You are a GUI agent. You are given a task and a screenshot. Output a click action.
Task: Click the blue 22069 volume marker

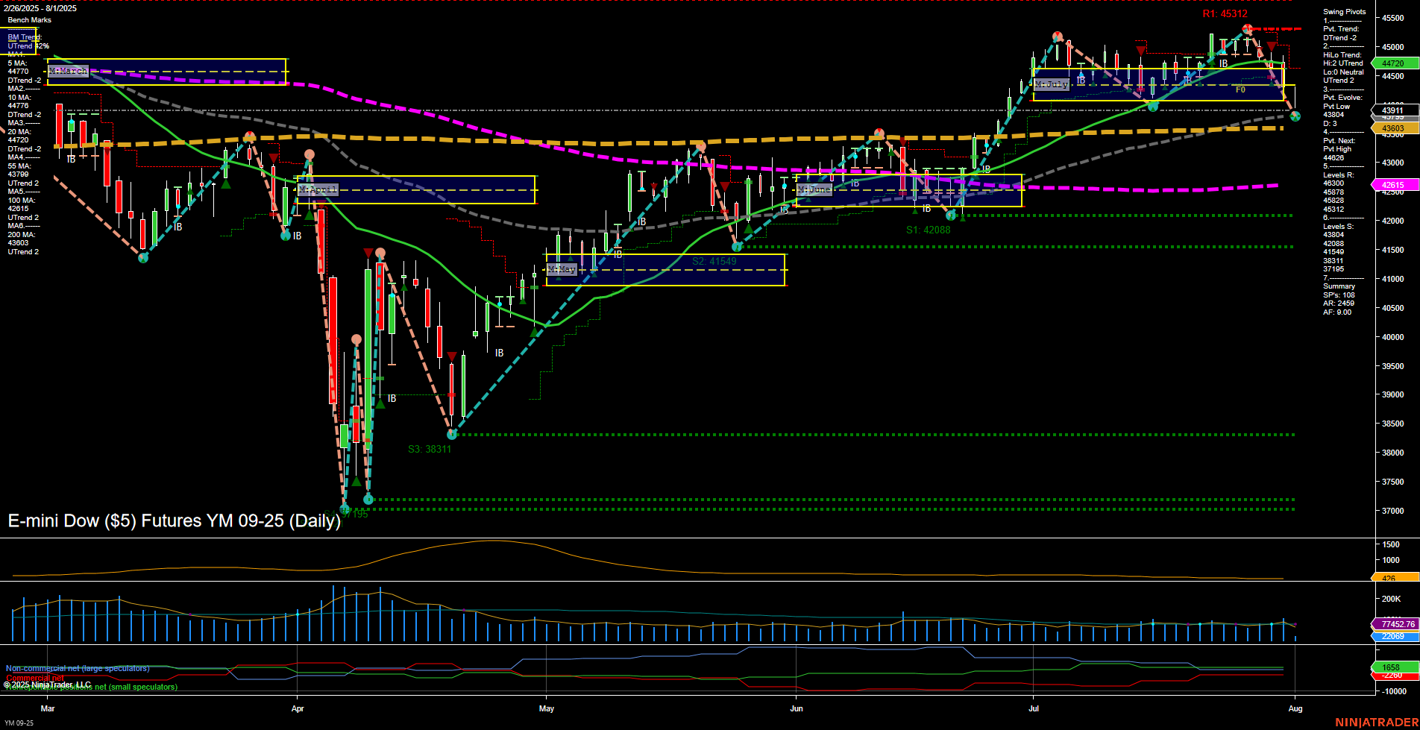tap(1395, 636)
